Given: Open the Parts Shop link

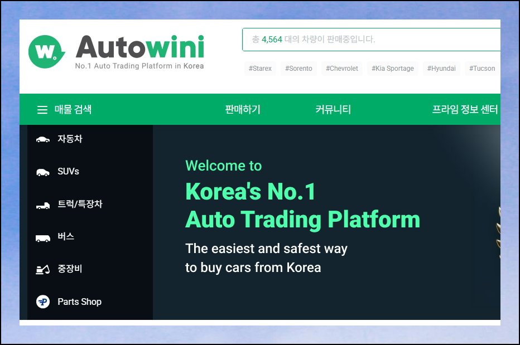Looking at the screenshot, I should 80,302.
